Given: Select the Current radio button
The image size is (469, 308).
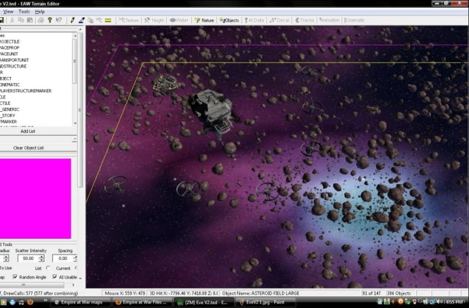Looking at the screenshot, I should (x=76, y=268).
